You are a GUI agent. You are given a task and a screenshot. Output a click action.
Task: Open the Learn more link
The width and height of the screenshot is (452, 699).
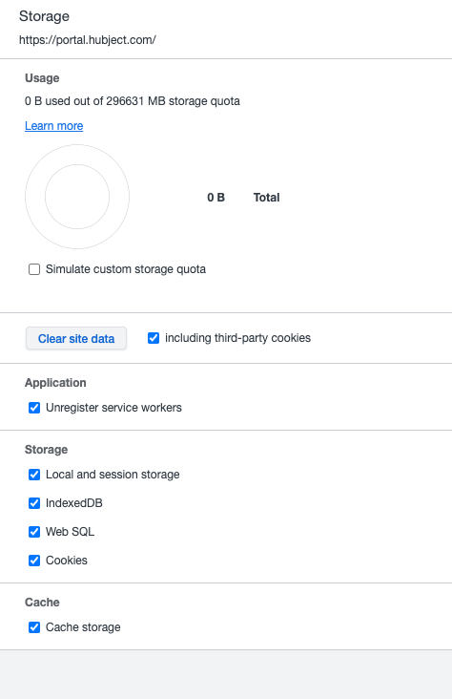pyautogui.click(x=54, y=126)
